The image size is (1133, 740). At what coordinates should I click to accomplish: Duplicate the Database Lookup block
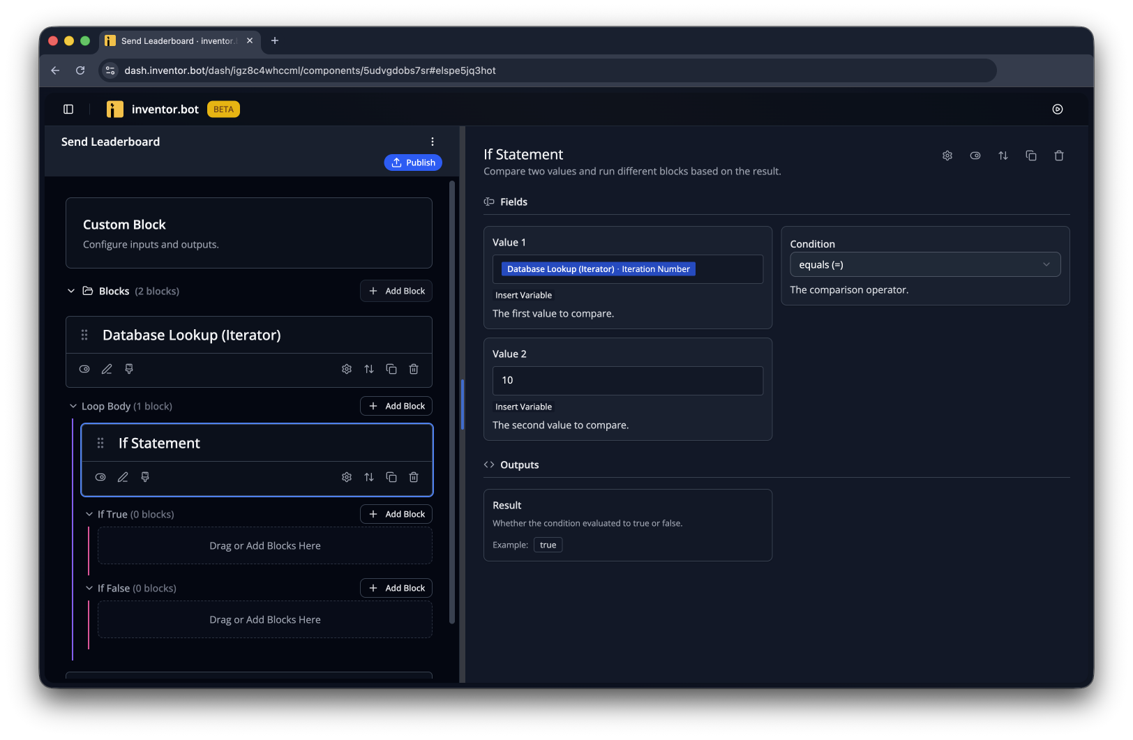[391, 369]
